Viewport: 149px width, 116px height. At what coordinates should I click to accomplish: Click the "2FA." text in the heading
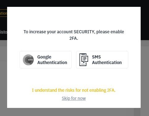coord(74,38)
